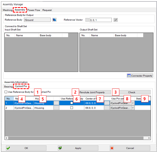
Task: Select the Assembly tab
Action: [x=20, y=10]
